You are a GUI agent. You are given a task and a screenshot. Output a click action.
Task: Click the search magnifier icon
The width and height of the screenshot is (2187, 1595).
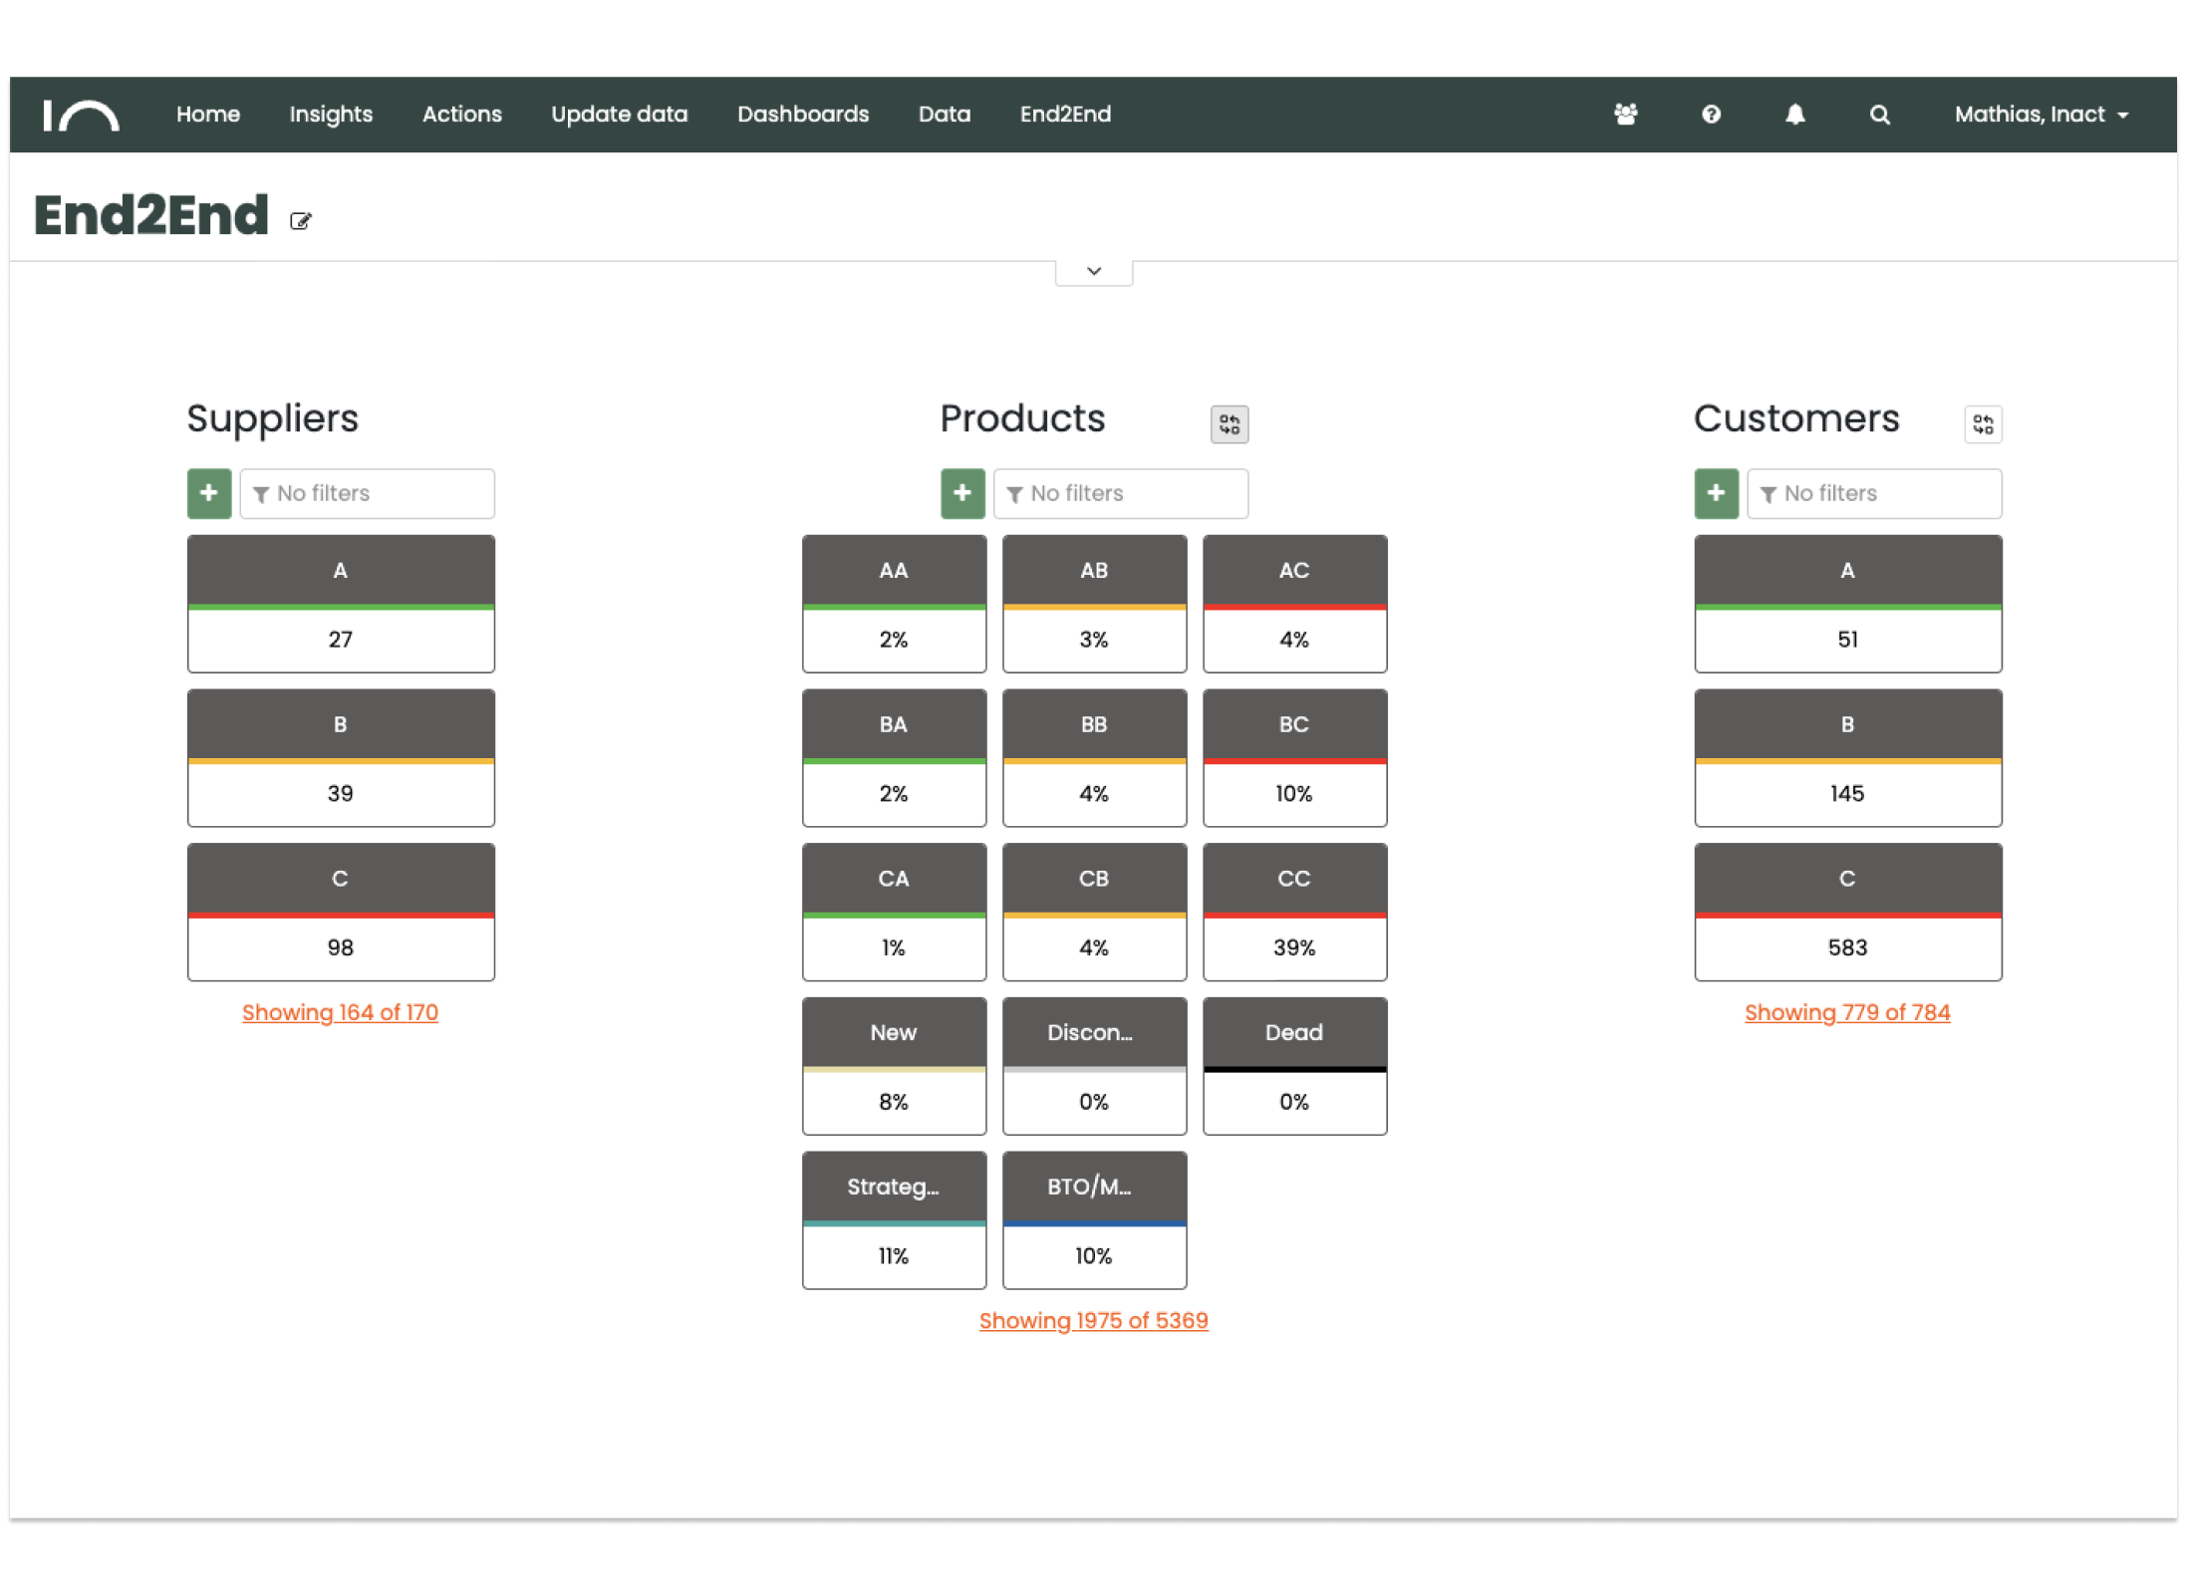1879,115
